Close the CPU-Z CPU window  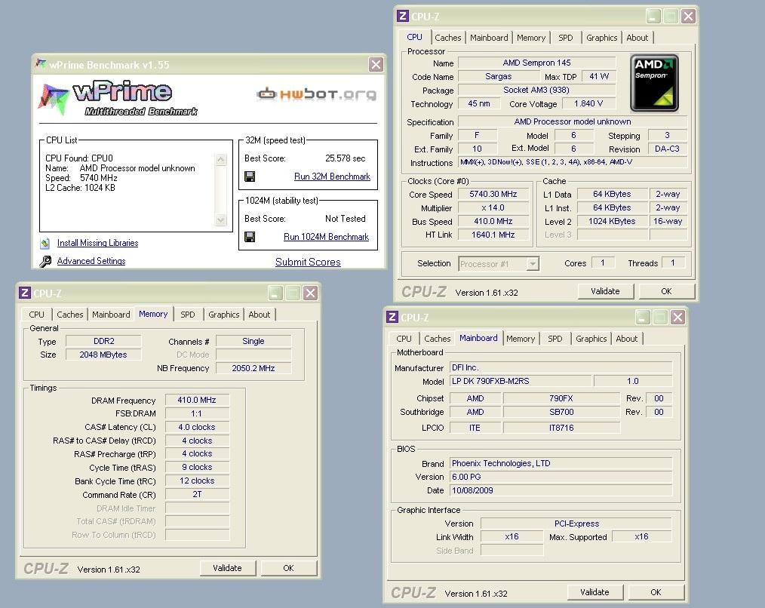tap(688, 16)
